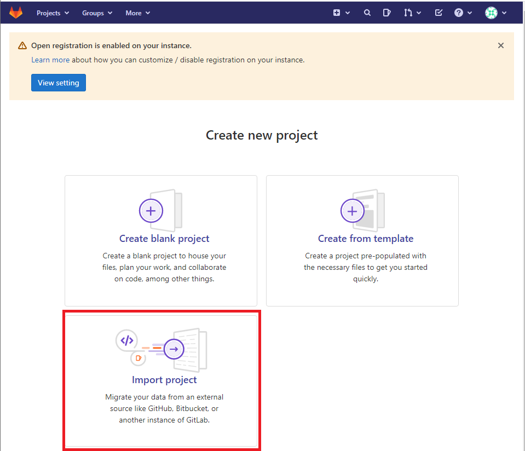Image resolution: width=525 pixels, height=451 pixels.
Task: Click the warning triangle icon in banner
Action: click(22, 45)
